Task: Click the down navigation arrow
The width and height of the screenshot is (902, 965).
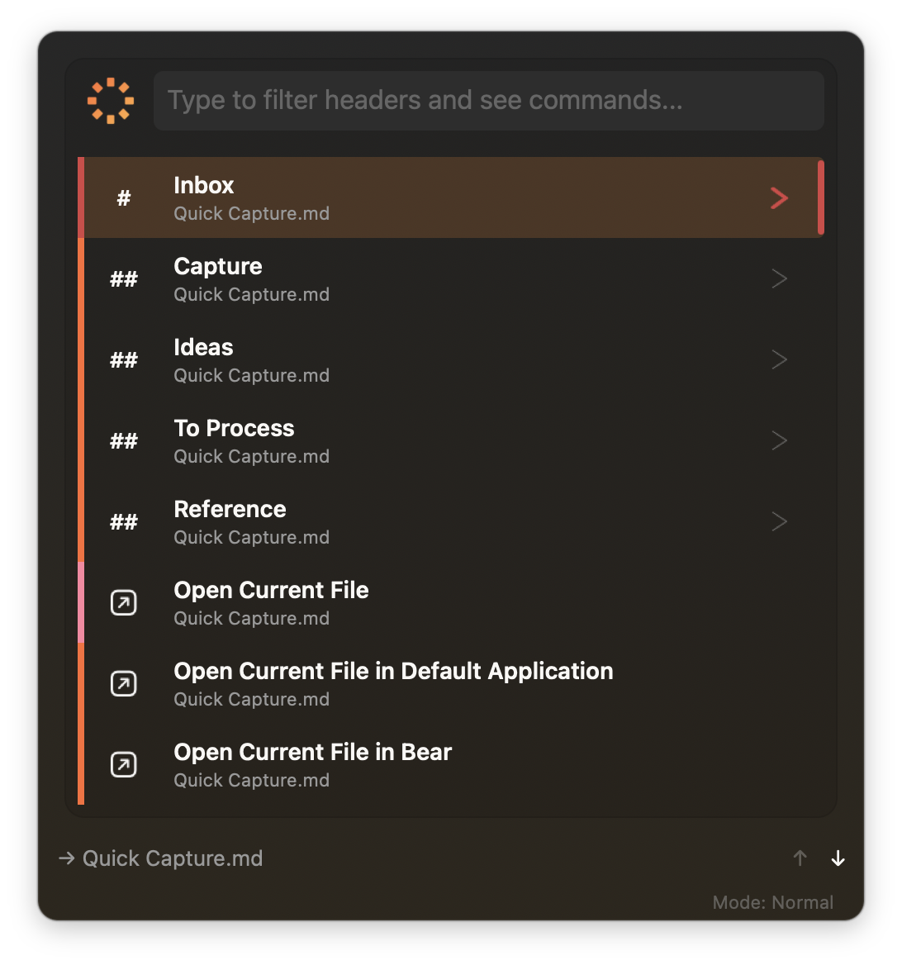Action: point(838,858)
